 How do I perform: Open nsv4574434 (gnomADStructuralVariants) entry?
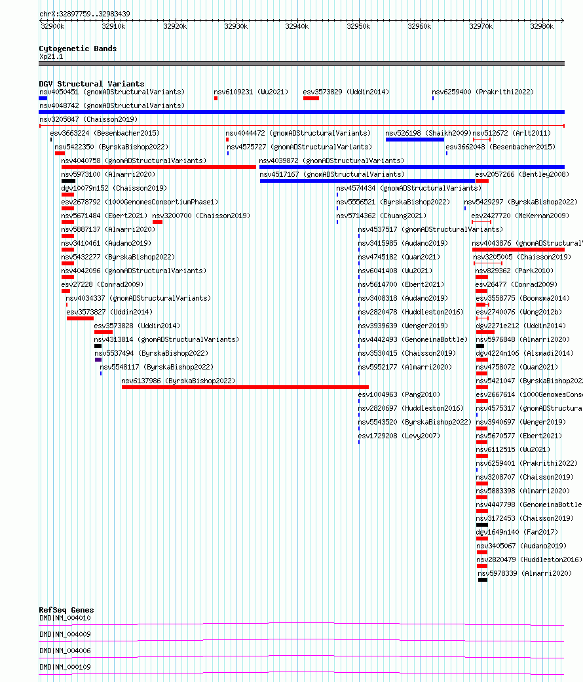coord(409,188)
